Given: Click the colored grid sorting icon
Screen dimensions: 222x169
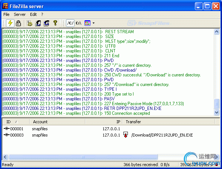Looking at the screenshot, I should tap(87, 23).
